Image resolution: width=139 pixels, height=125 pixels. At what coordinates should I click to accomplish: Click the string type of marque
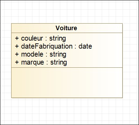pyautogui.click(x=59, y=62)
